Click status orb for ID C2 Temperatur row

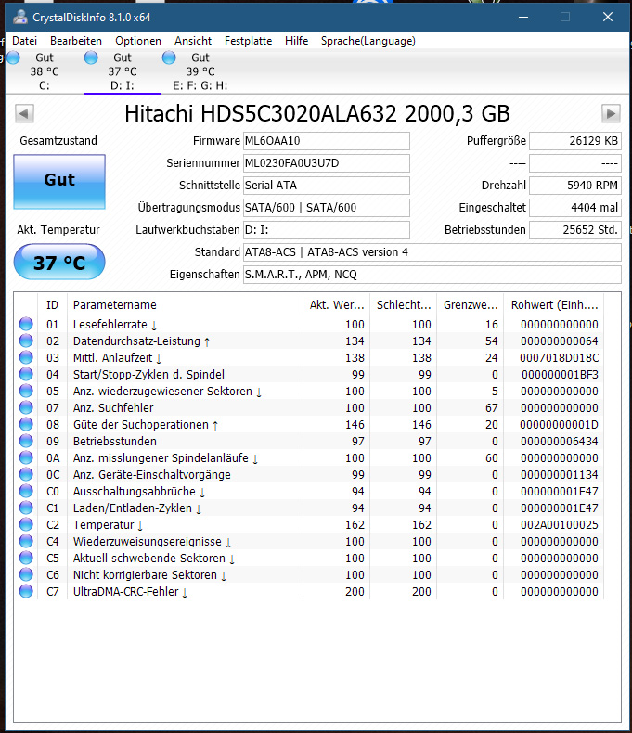pyautogui.click(x=26, y=524)
